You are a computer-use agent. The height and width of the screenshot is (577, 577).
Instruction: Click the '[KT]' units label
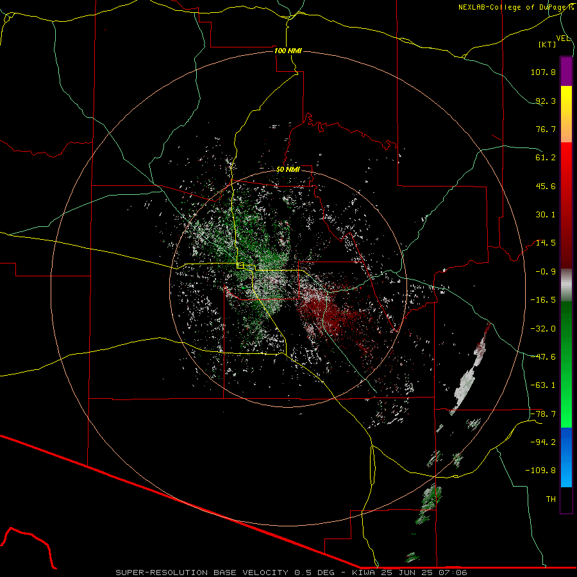(548, 45)
